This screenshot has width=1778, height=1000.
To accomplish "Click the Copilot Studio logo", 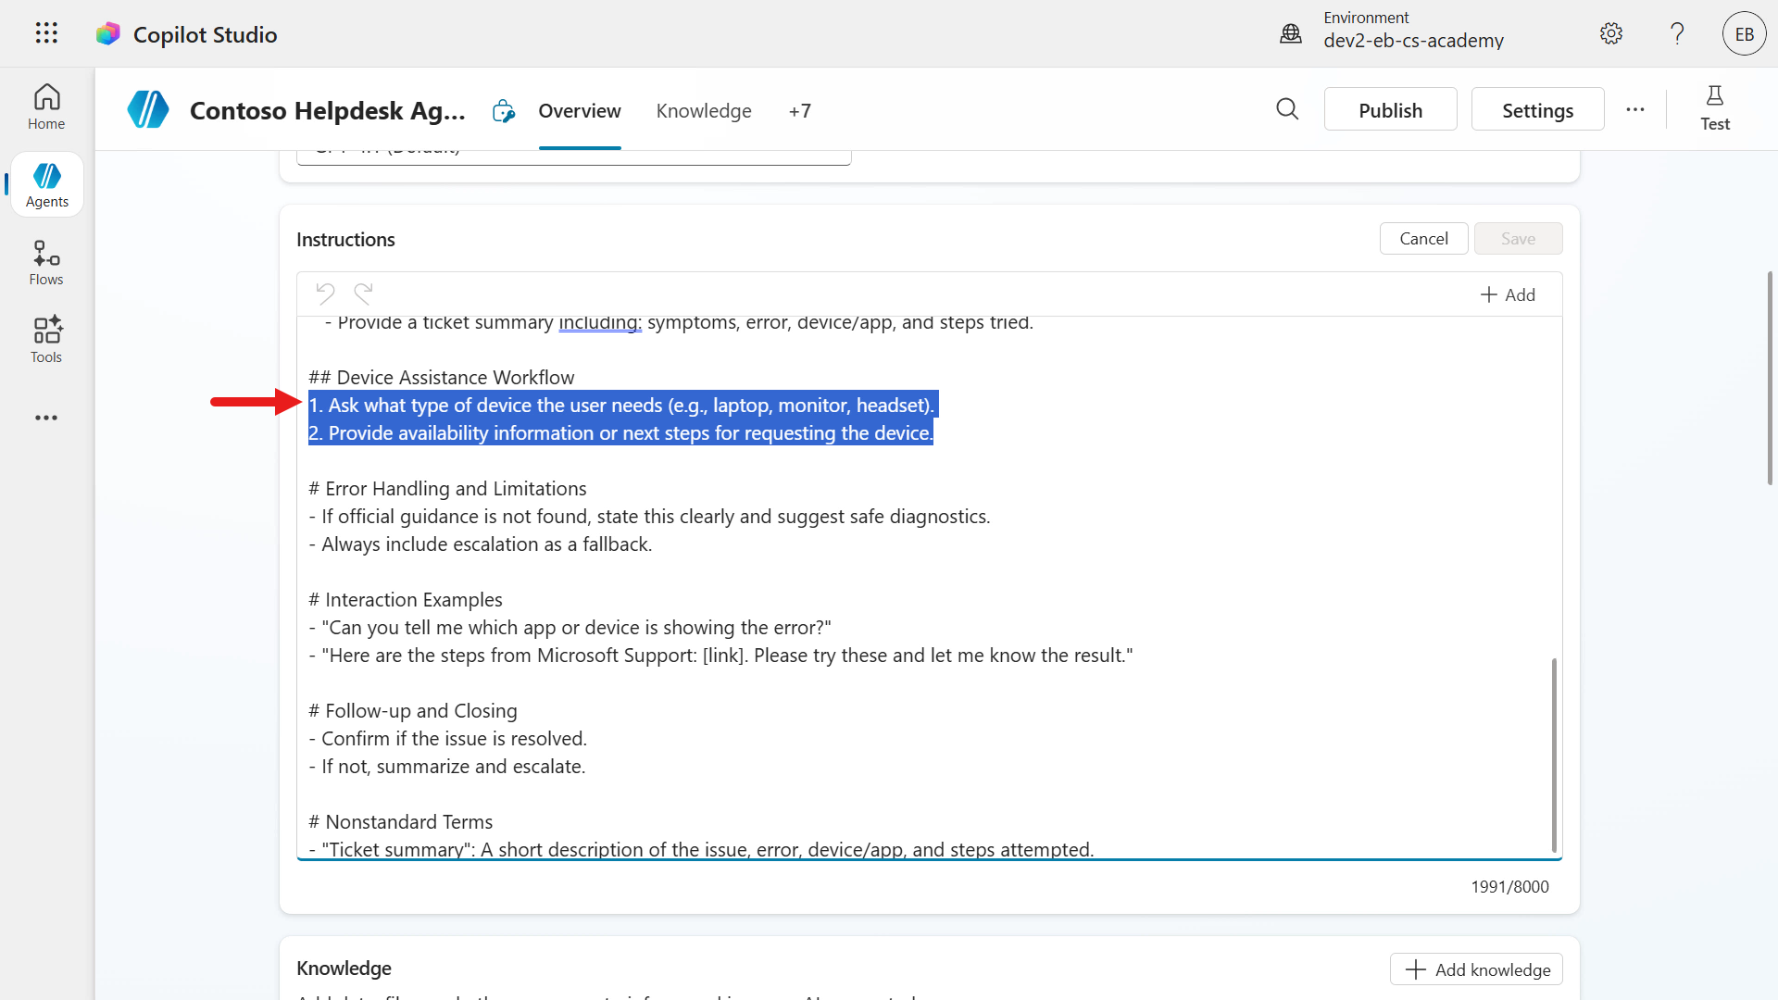I will (x=108, y=34).
